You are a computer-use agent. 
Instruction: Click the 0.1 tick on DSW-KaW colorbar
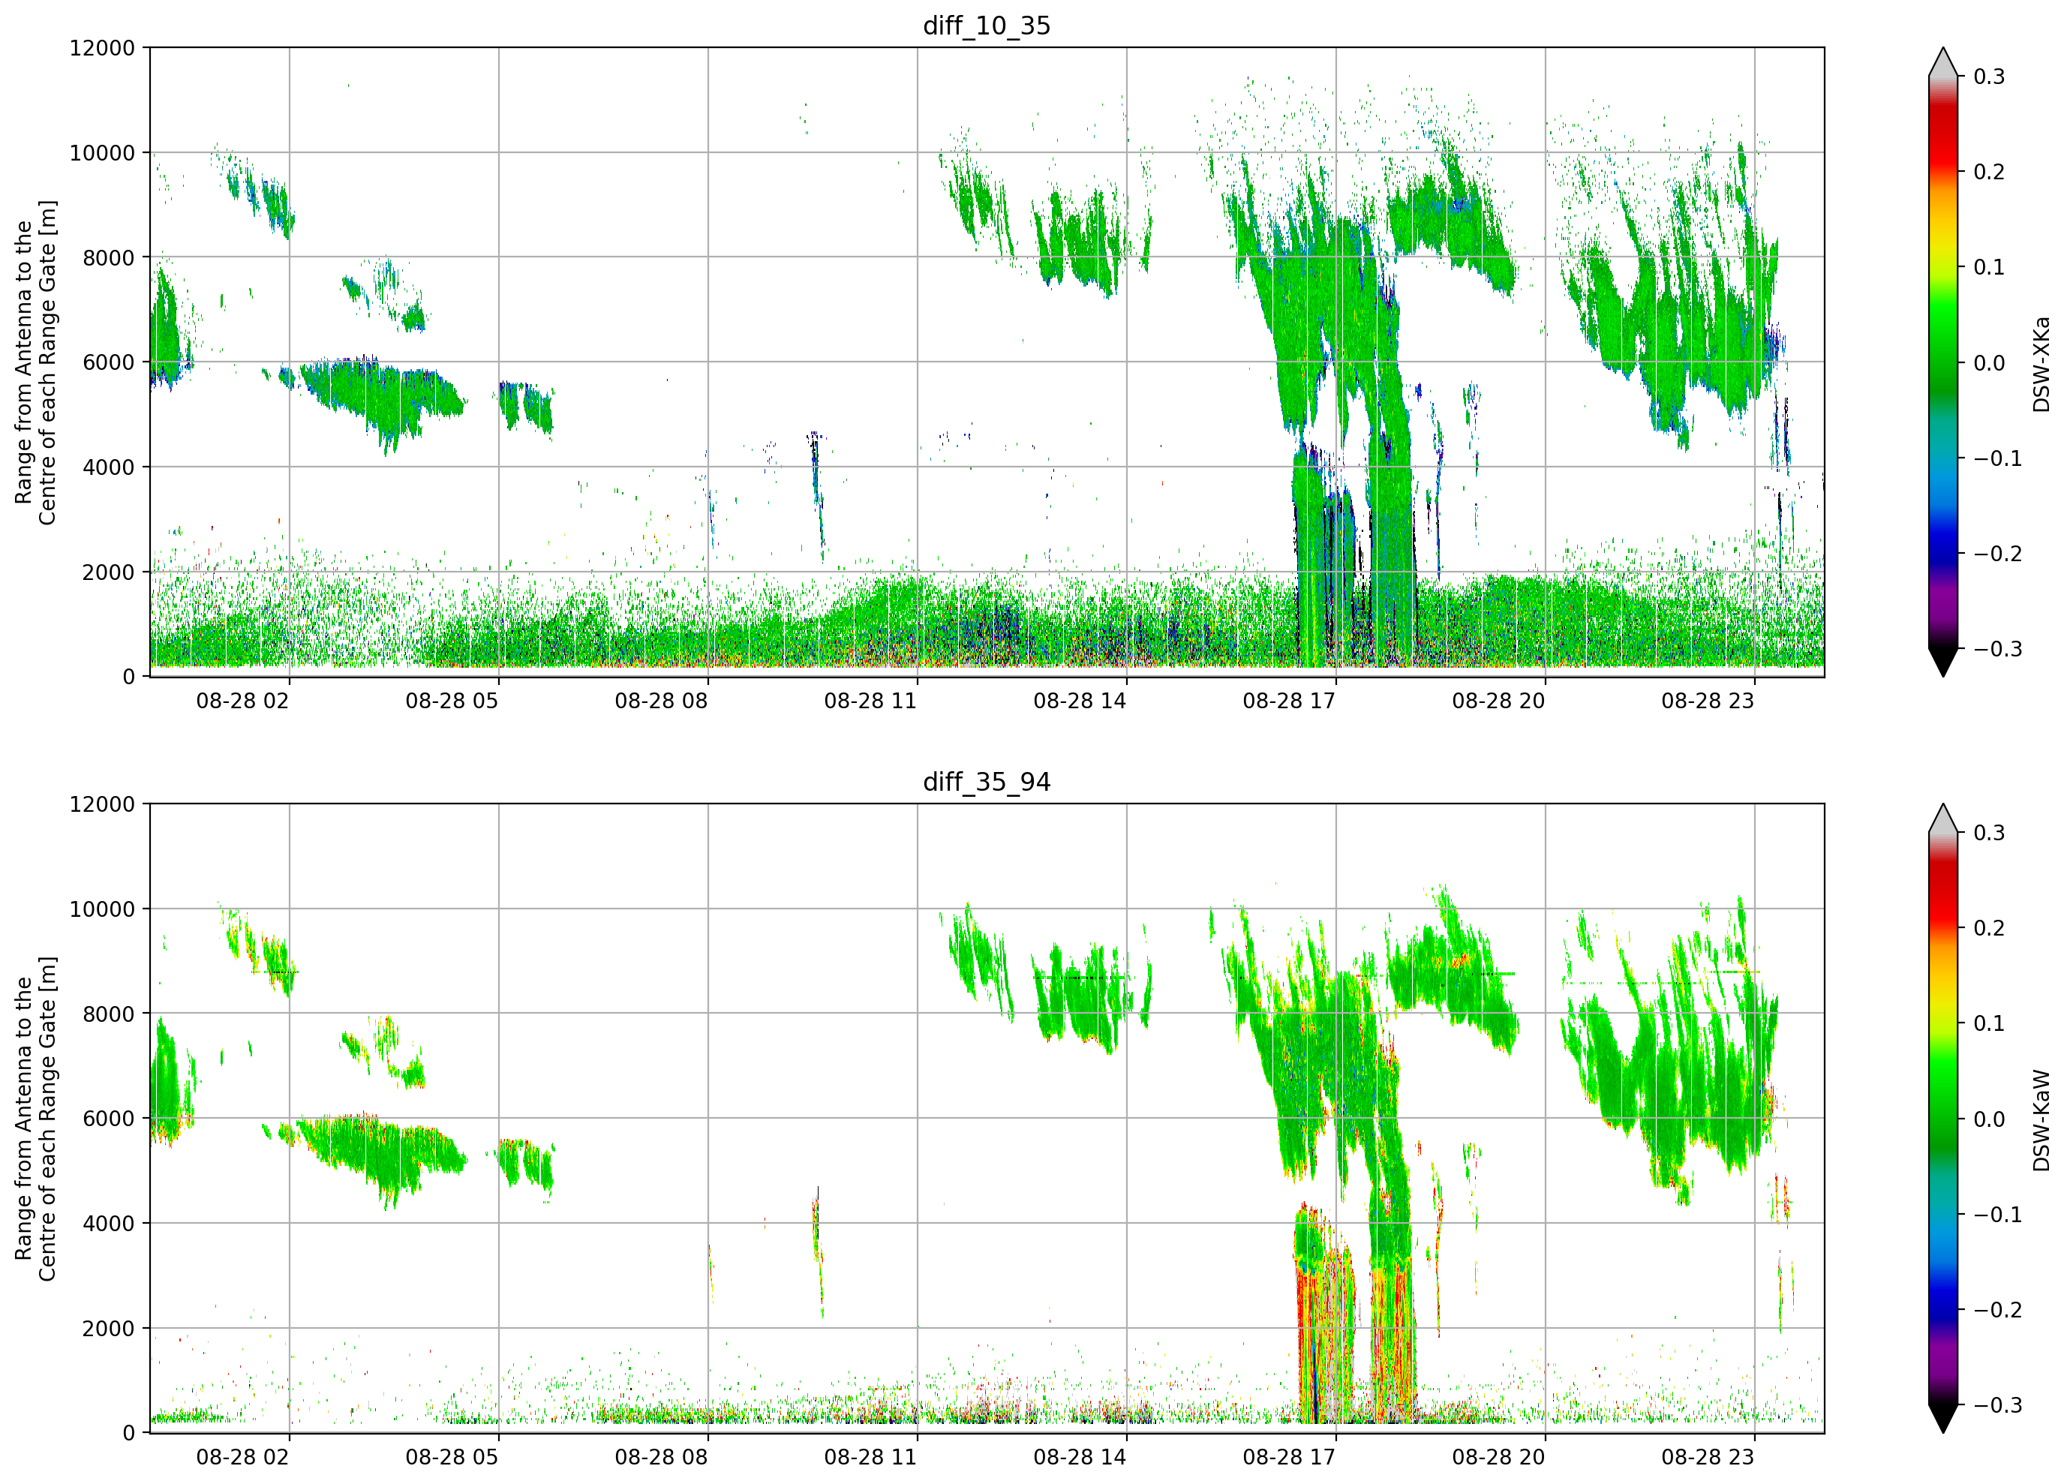(x=1990, y=1023)
